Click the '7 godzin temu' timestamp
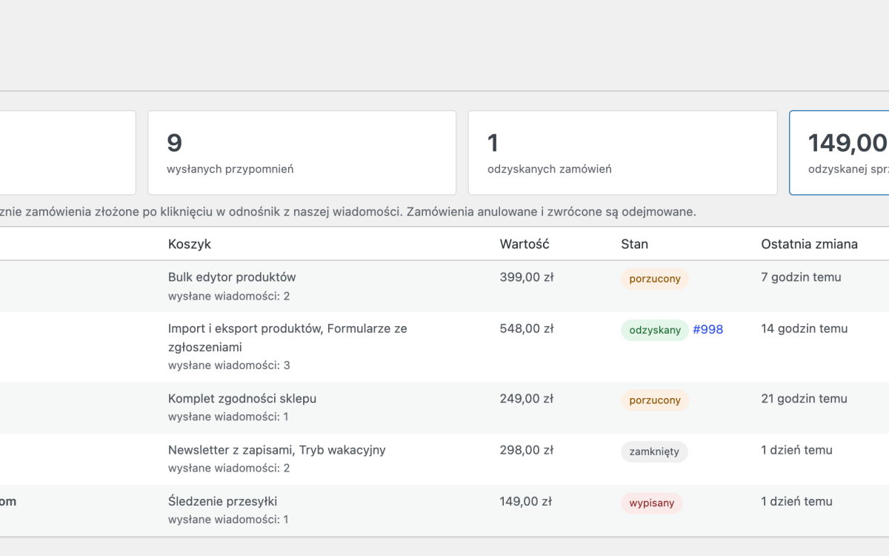 [801, 277]
